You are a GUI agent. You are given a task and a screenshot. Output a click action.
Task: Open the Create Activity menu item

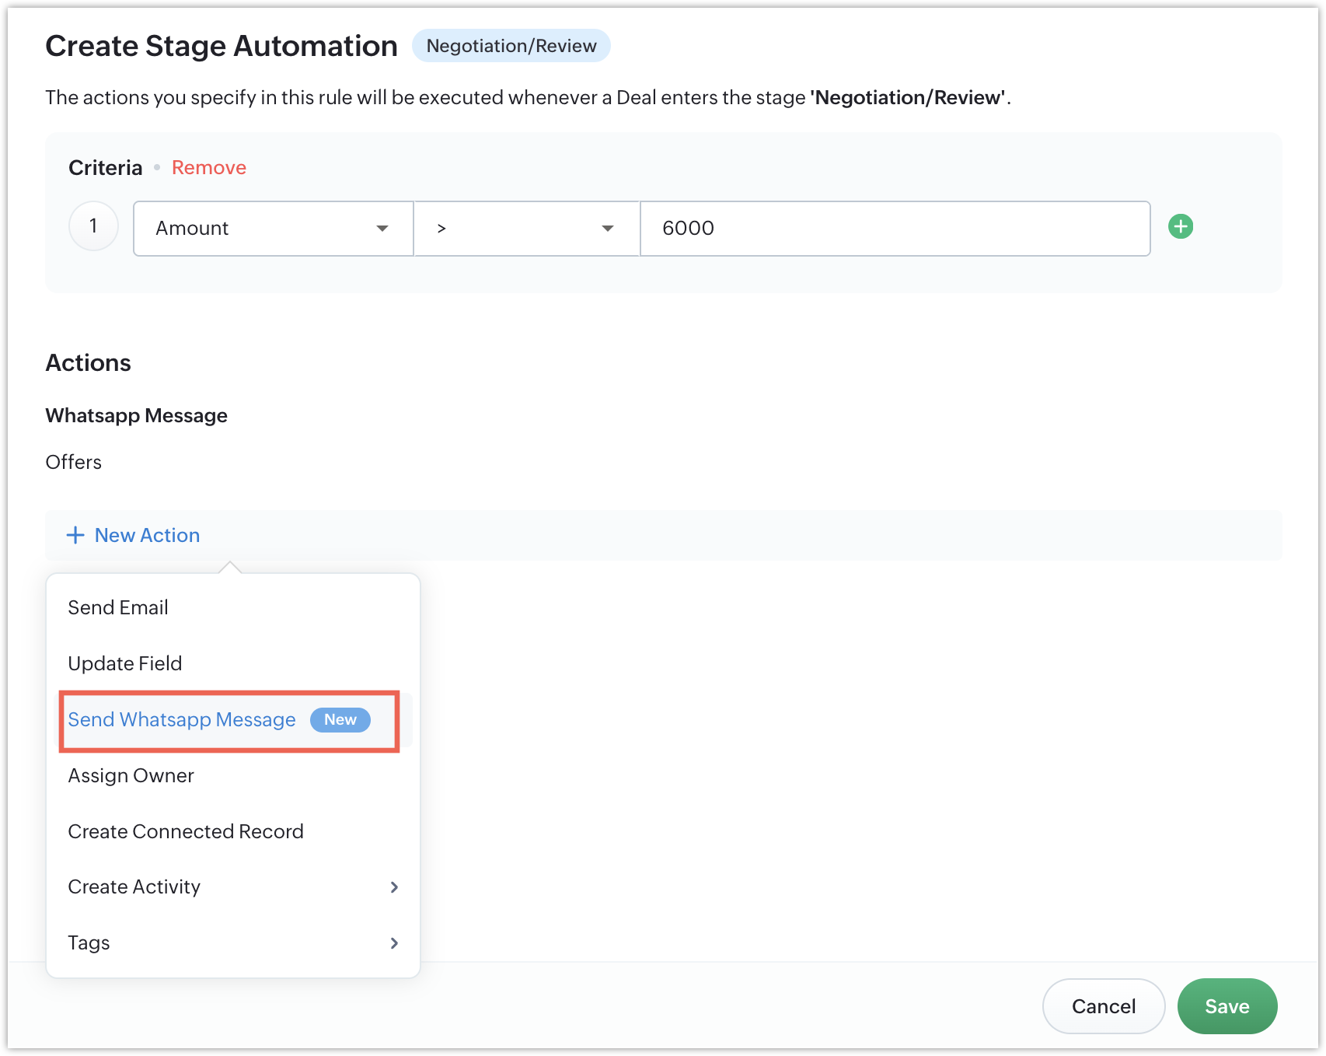coord(134,887)
